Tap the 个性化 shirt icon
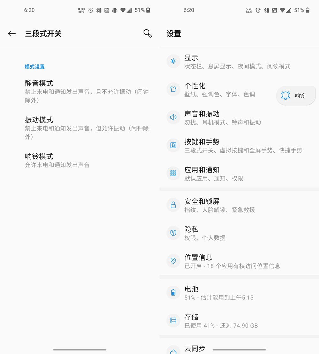This screenshot has width=319, height=354. pos(173,89)
